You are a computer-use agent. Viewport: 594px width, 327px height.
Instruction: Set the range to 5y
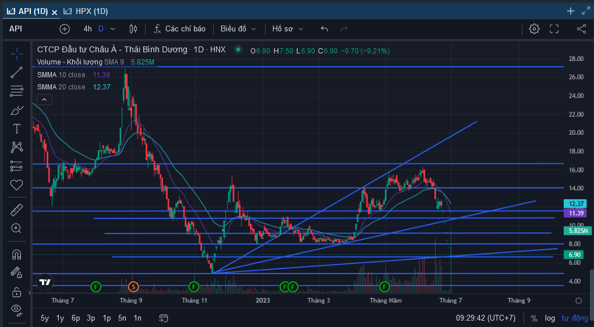point(45,318)
